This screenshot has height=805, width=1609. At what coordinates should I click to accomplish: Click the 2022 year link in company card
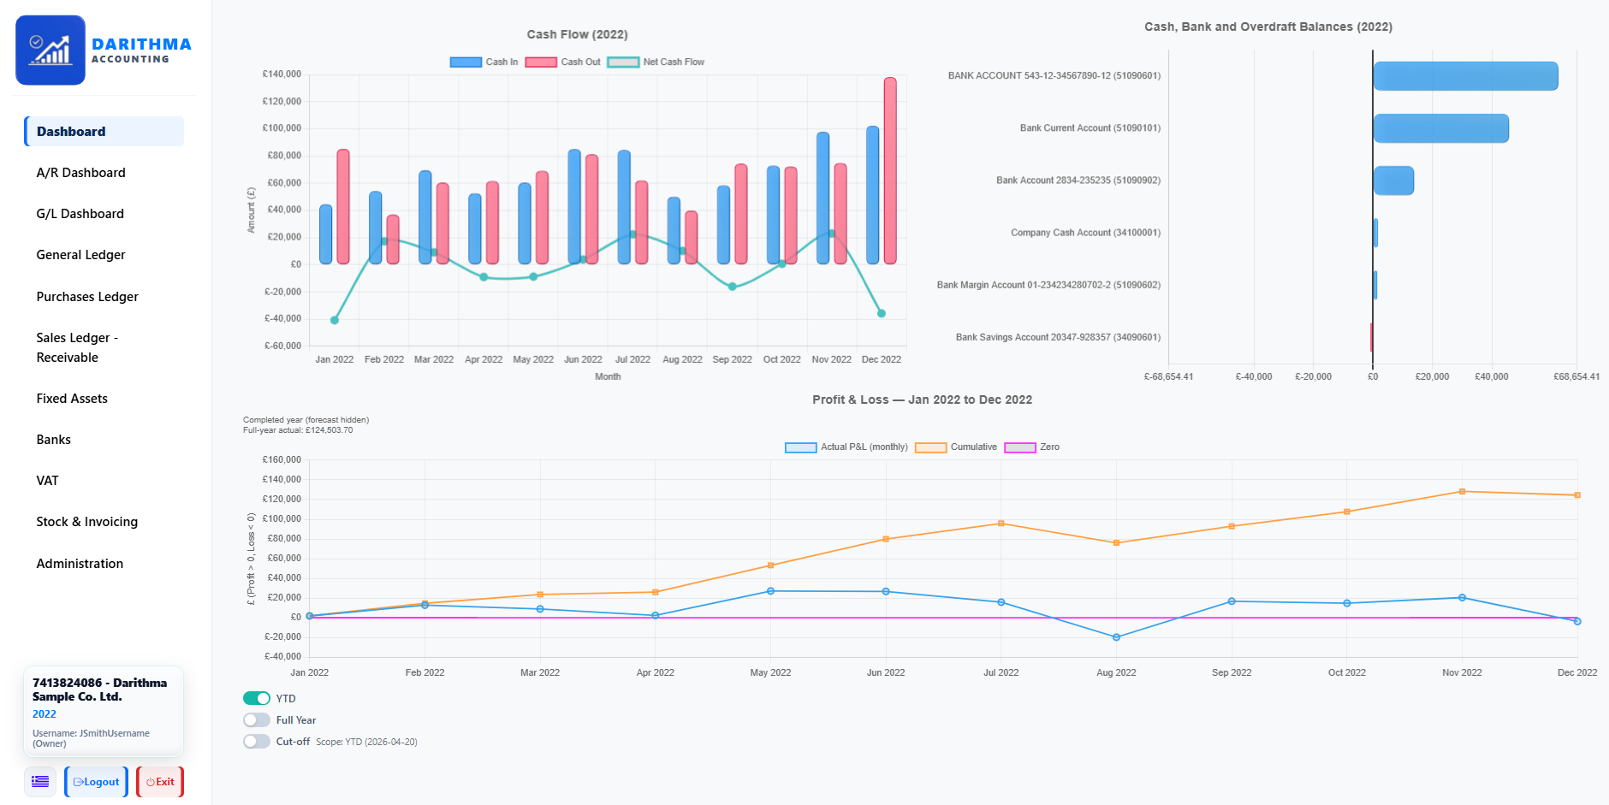(x=45, y=714)
